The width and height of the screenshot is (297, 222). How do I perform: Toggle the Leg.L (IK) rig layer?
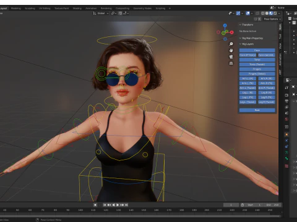tap(247, 92)
